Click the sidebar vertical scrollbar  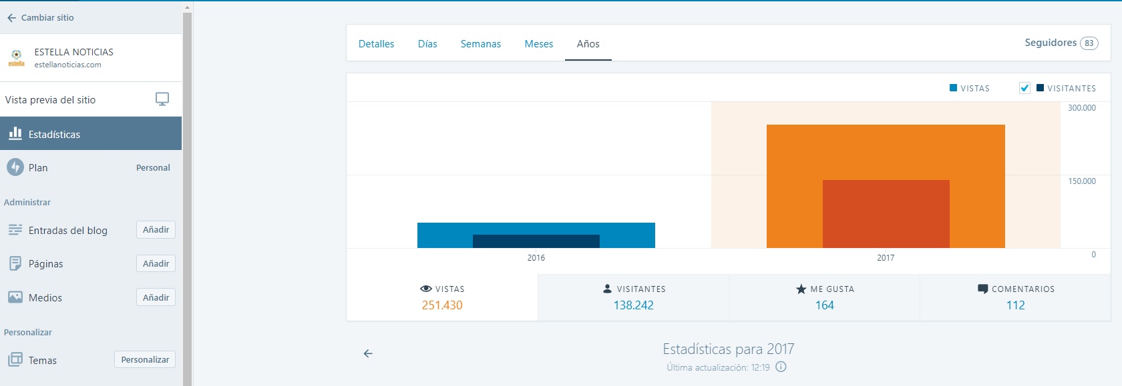(x=187, y=200)
